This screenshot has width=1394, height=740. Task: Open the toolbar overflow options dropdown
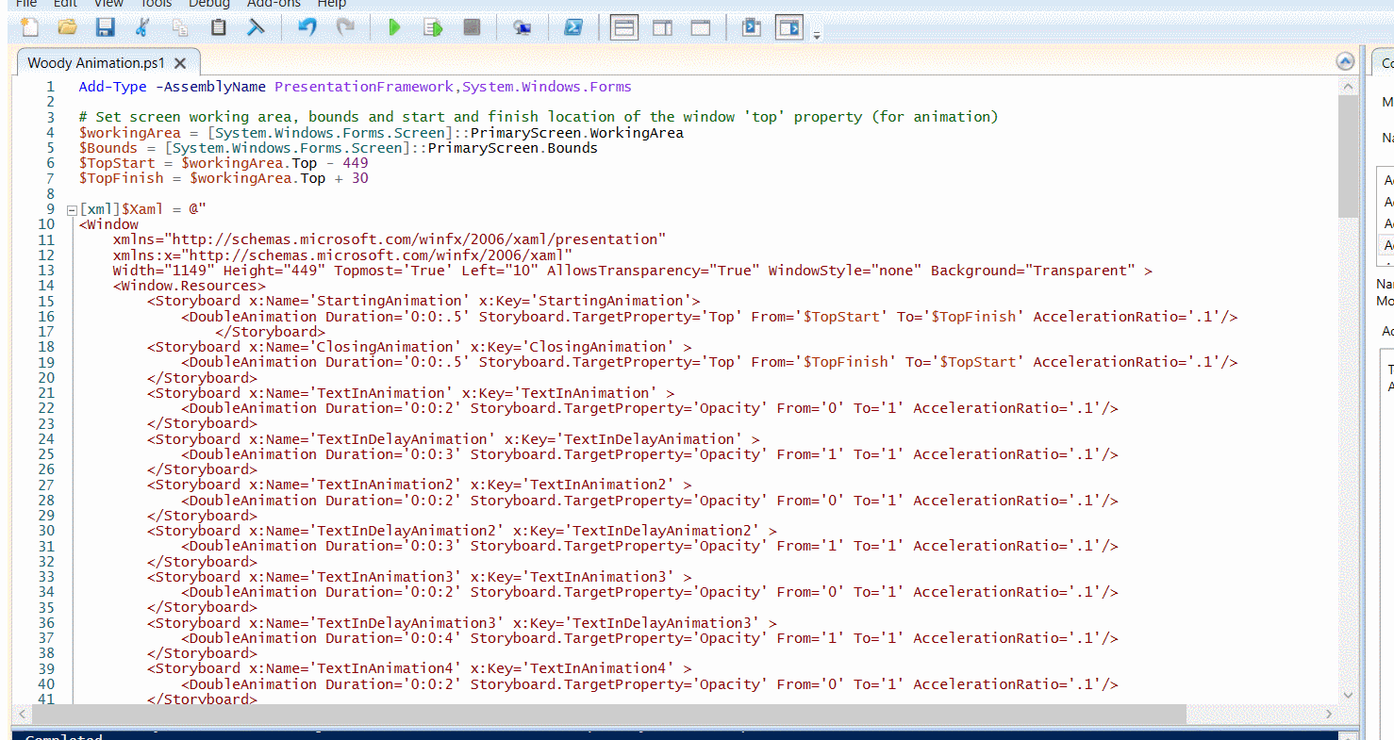(817, 35)
